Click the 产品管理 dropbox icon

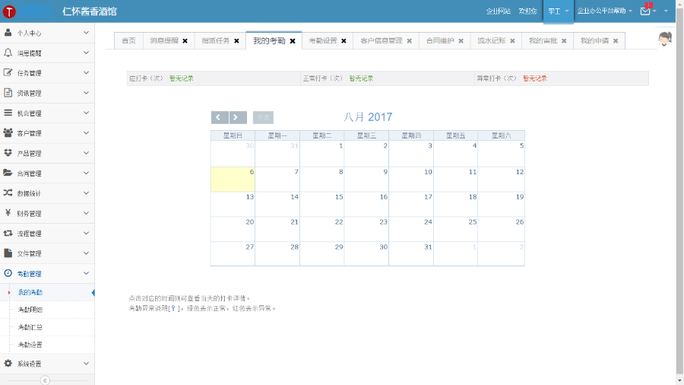[x=8, y=153]
